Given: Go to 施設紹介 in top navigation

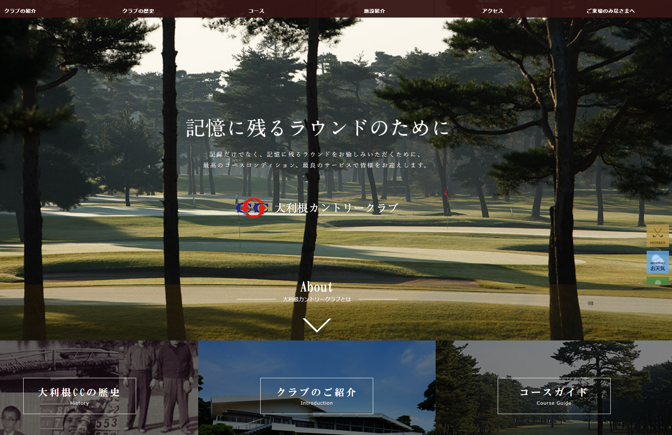Looking at the screenshot, I should tap(374, 11).
